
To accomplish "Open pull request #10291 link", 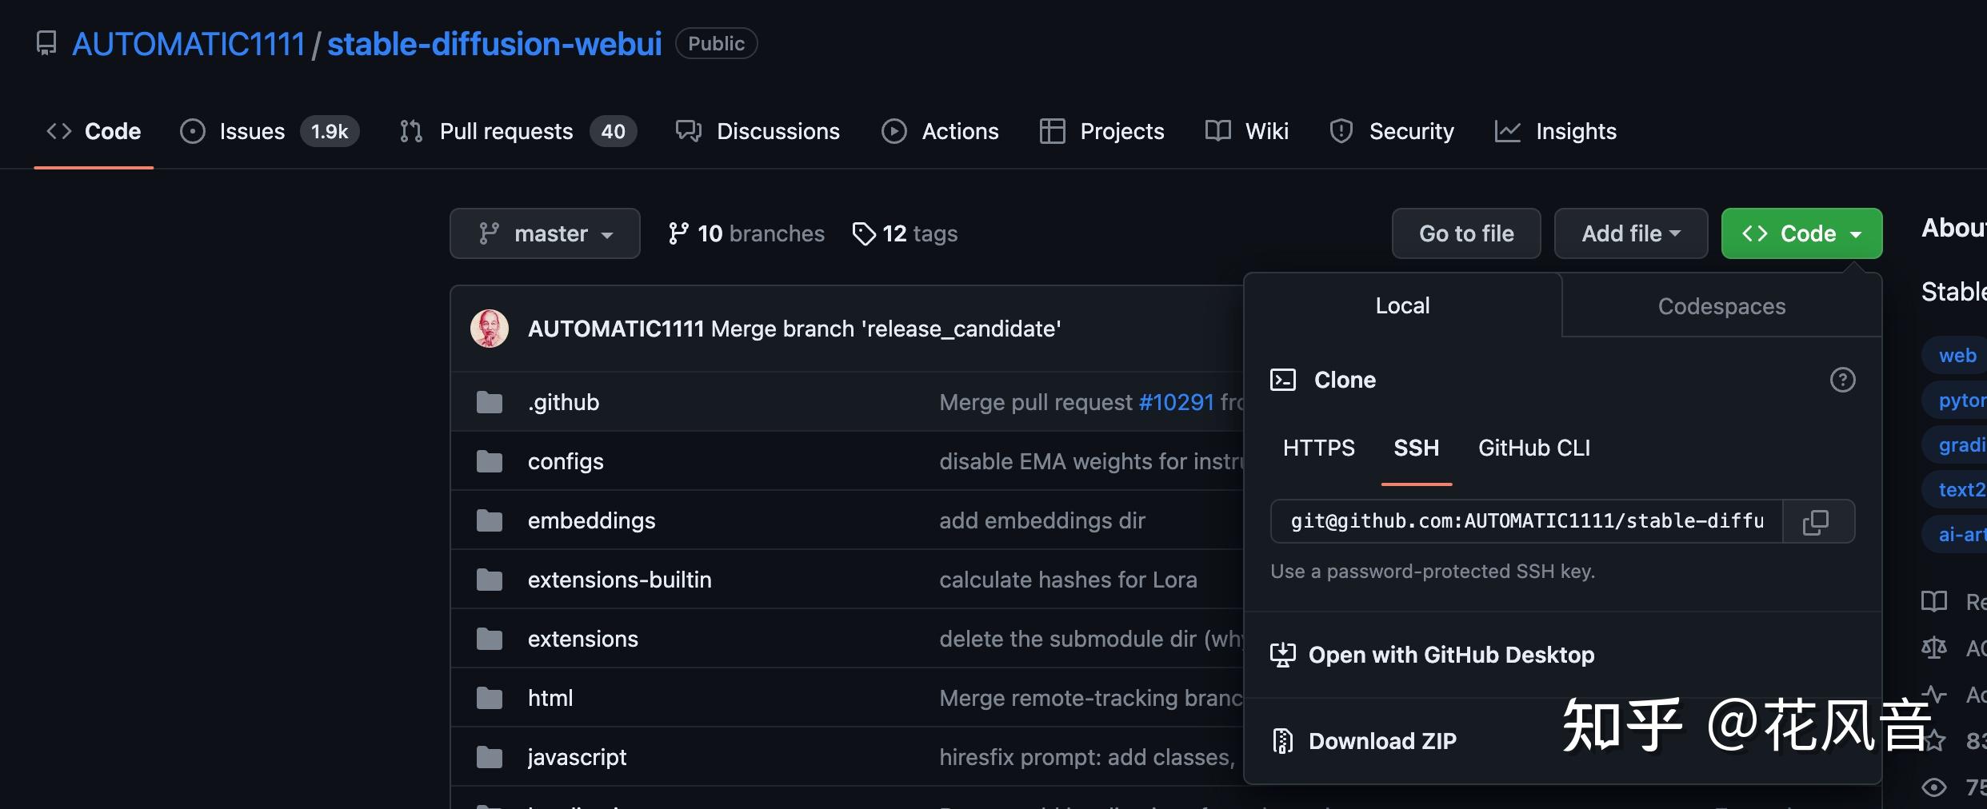I will point(1176,402).
